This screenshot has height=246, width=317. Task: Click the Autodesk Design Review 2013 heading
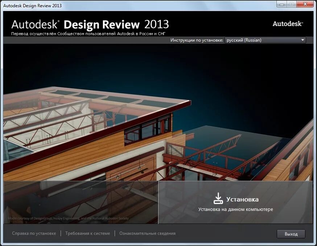(x=90, y=24)
